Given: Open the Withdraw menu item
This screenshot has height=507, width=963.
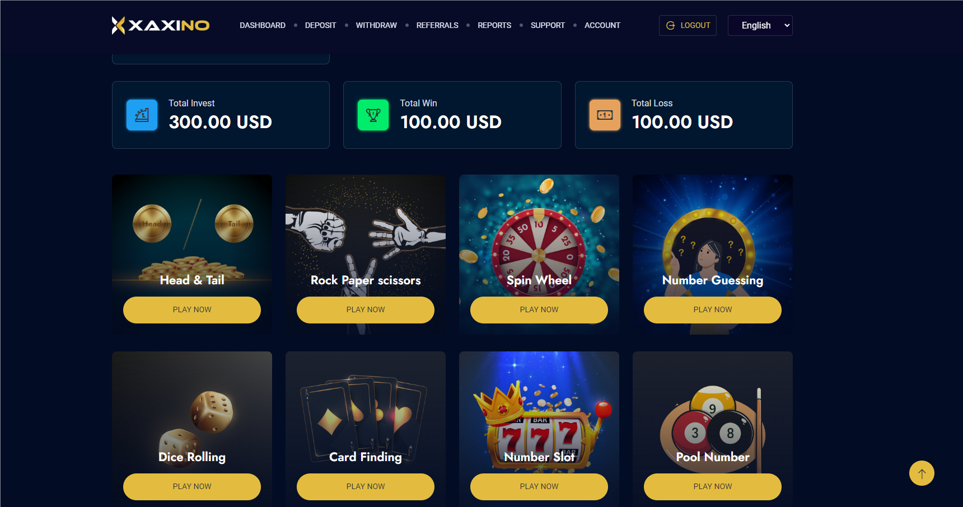Looking at the screenshot, I should pos(376,26).
